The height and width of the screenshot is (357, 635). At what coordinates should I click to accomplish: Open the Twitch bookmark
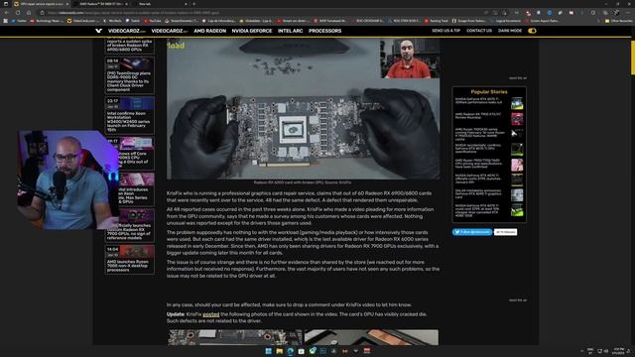coord(132,21)
